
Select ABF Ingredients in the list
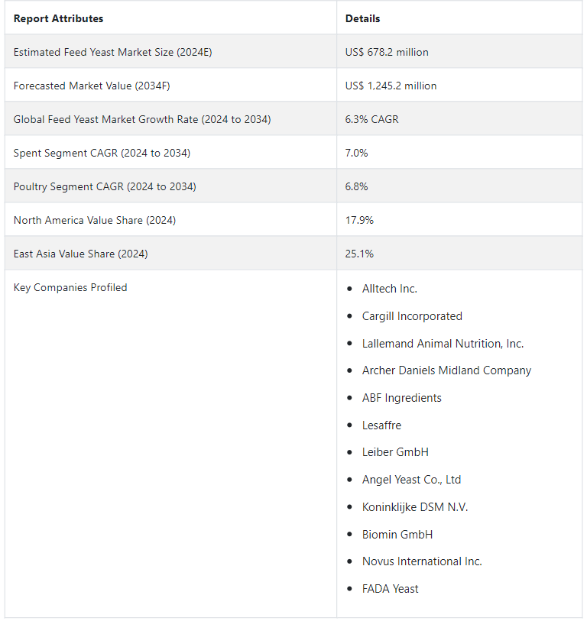coord(401,398)
